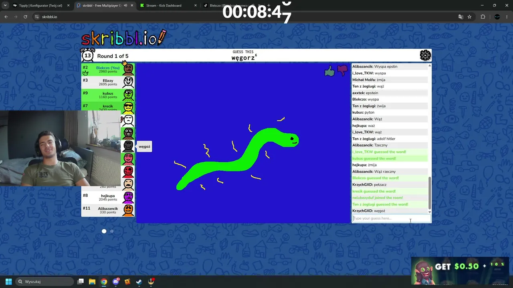The image size is (513, 288).
Task: Give the drawing a thumbs up
Action: (329, 71)
